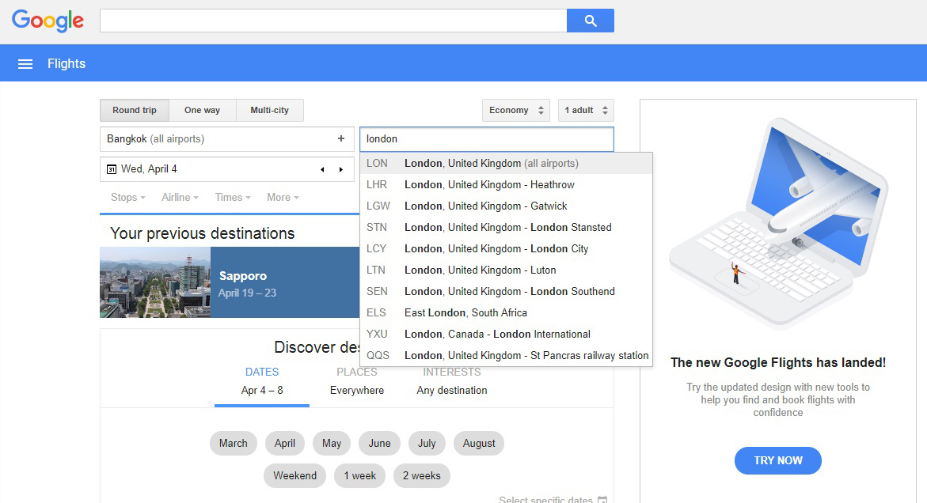
Task: Select the August month chip
Action: coord(479,444)
